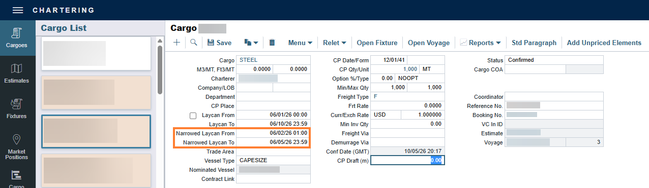
Task: Click the Freight Via field
Action: pos(407,133)
